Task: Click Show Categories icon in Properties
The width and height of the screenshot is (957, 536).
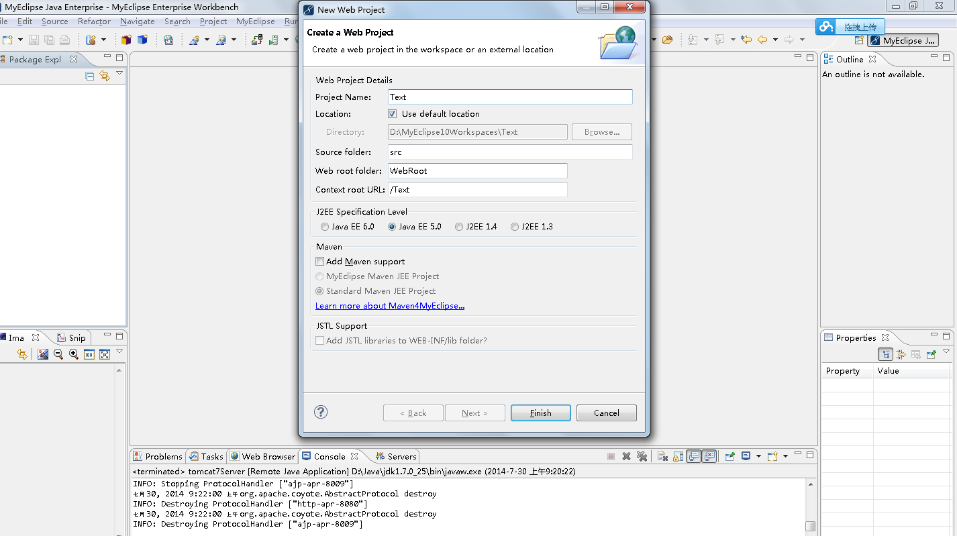Action: click(885, 354)
